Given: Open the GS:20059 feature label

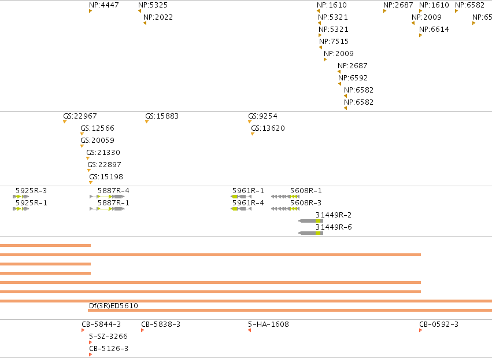Looking at the screenshot, I should coord(97,141).
